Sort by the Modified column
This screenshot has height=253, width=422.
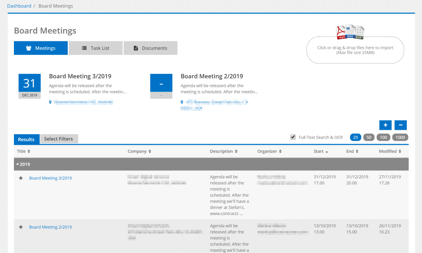pos(390,151)
